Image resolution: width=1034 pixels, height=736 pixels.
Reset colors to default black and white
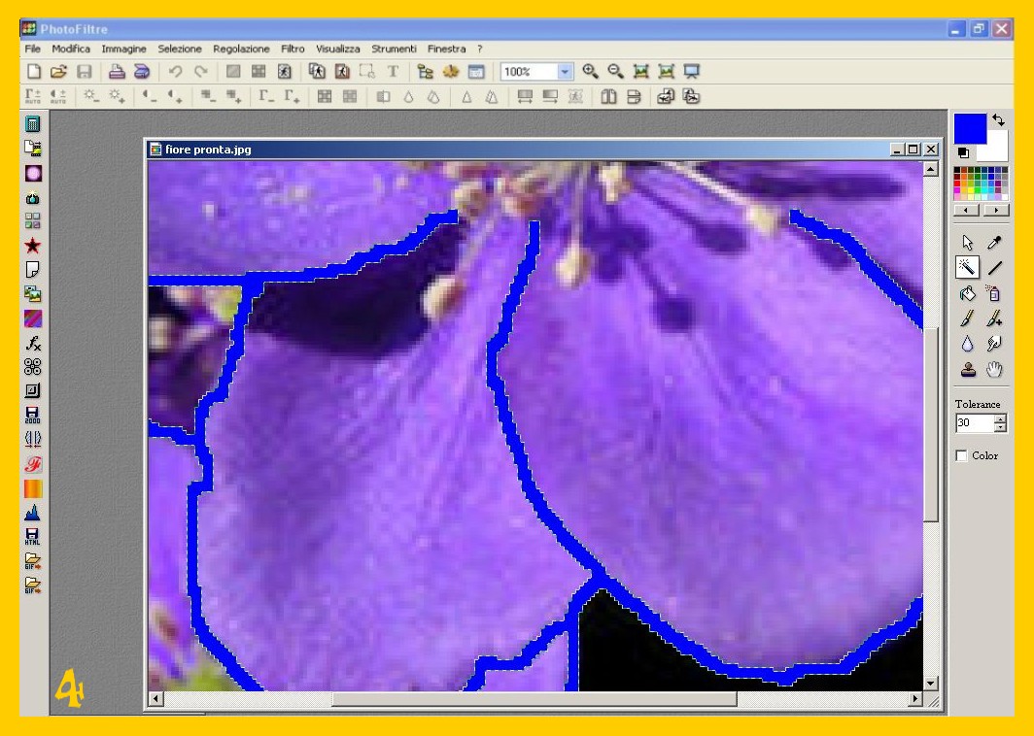962,152
